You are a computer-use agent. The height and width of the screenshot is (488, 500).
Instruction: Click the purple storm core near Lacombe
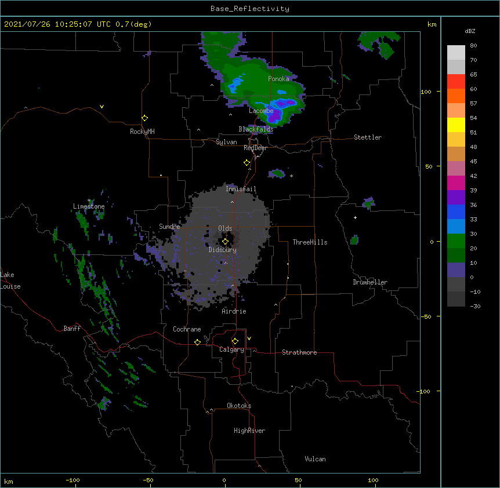pyautogui.click(x=275, y=115)
